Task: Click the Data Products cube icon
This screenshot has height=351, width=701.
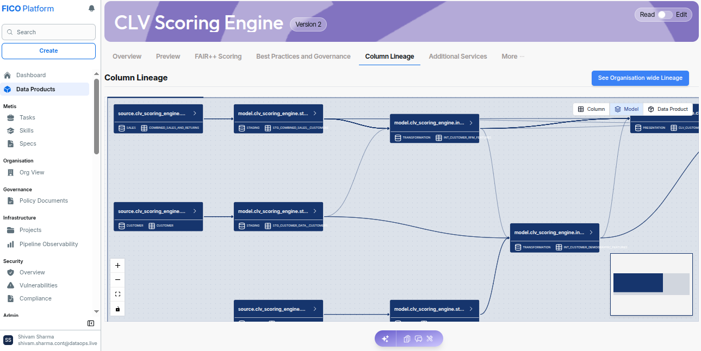Action: pyautogui.click(x=8, y=89)
